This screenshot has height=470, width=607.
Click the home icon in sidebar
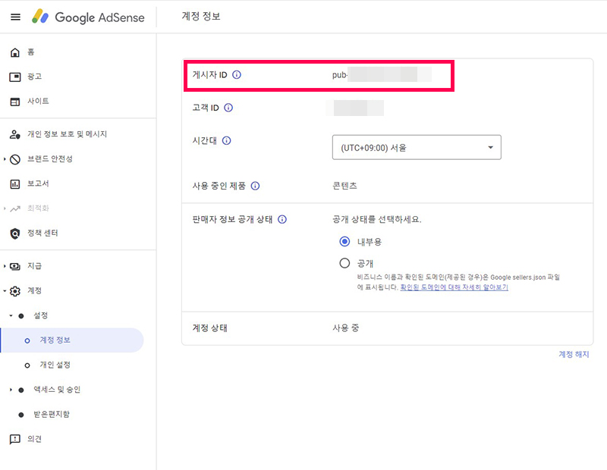[14, 52]
